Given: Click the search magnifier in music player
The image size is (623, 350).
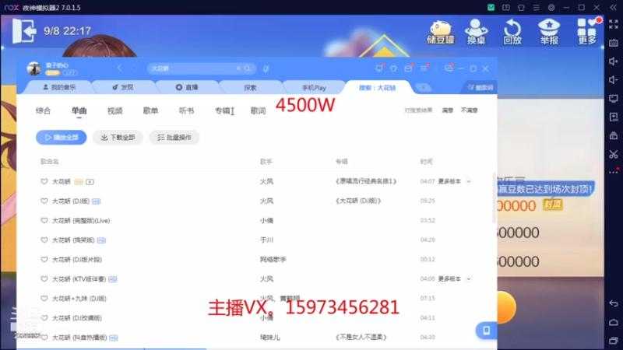Looking at the screenshot, I should [247, 68].
